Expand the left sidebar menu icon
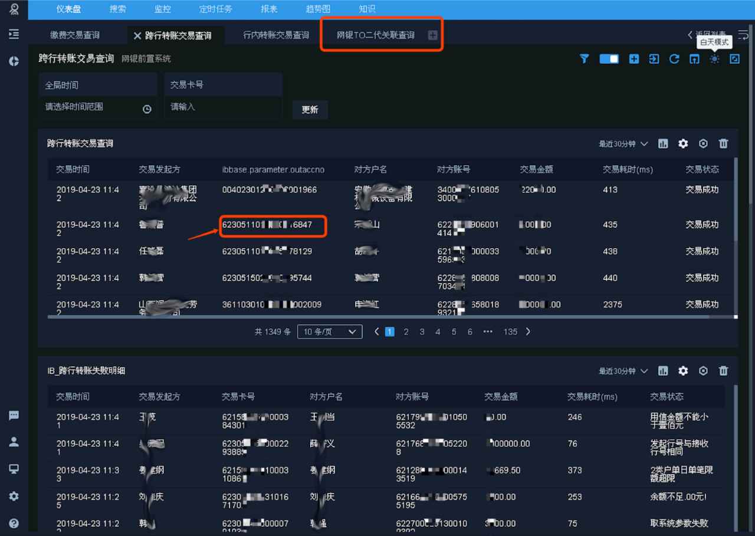This screenshot has width=755, height=536. [14, 34]
